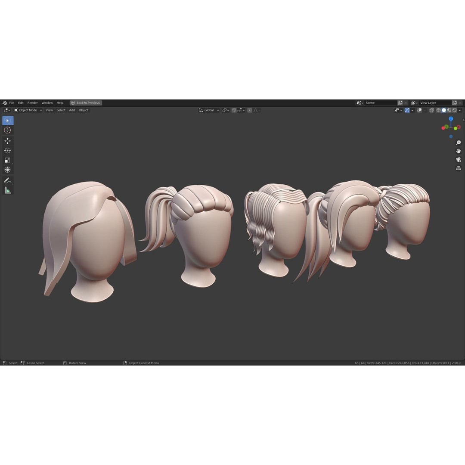
Task: Switch to material preview shading
Action: tap(449, 110)
